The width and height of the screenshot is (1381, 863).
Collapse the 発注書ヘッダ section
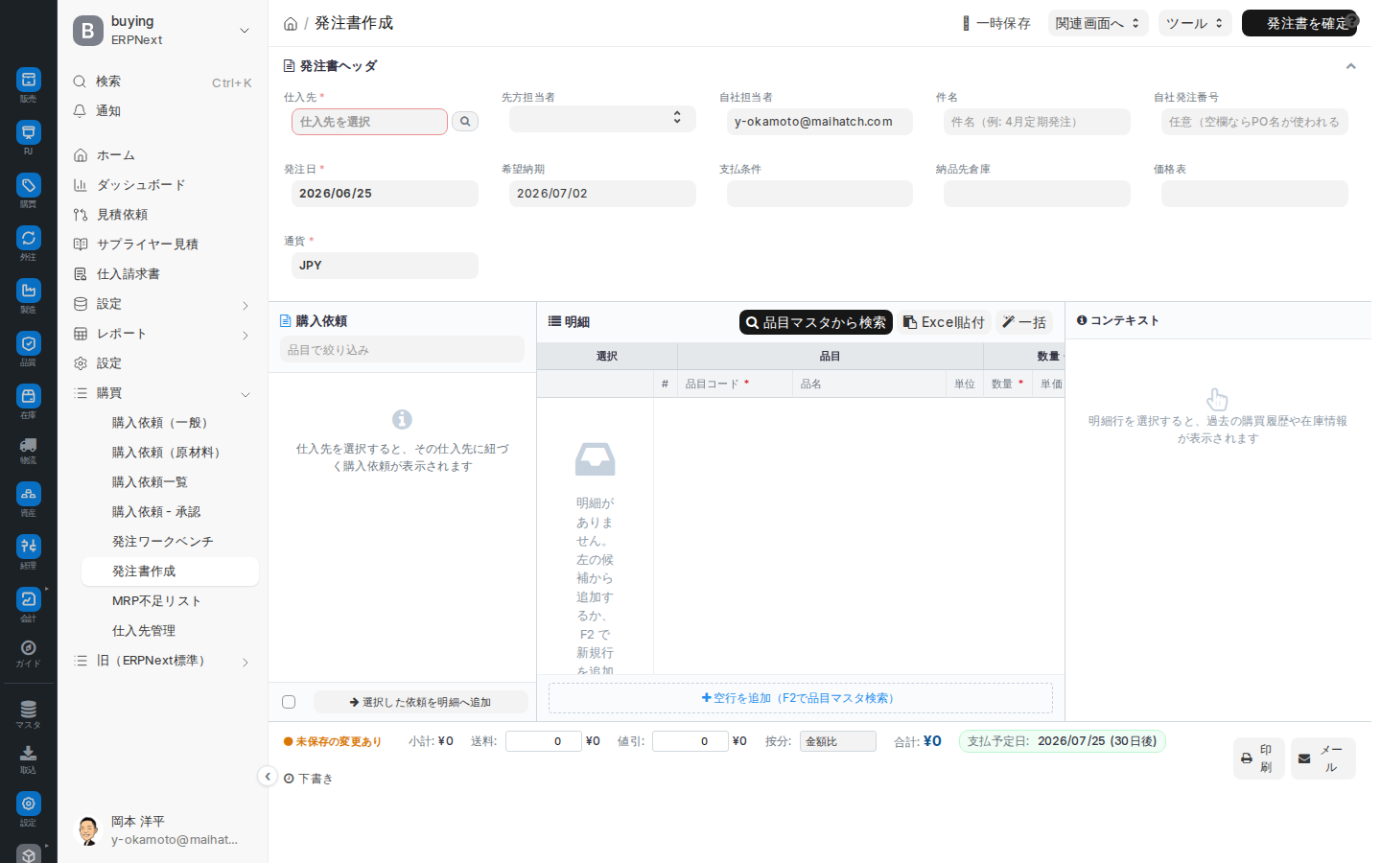1350,66
